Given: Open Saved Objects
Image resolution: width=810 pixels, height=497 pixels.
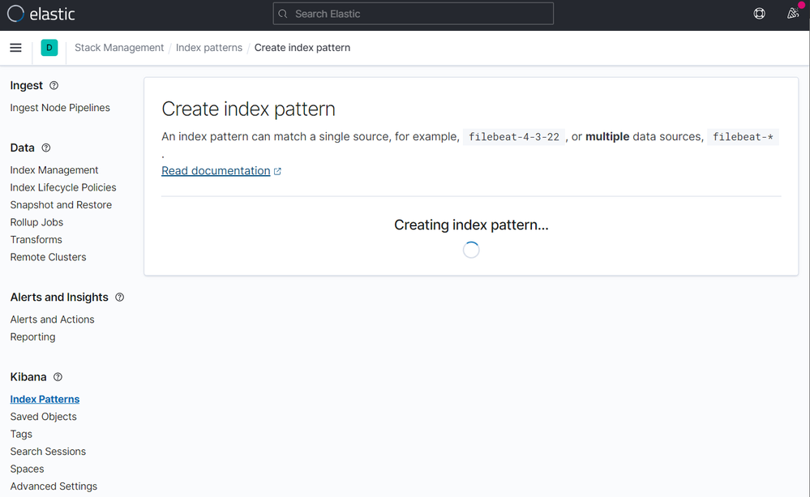Looking at the screenshot, I should (43, 417).
